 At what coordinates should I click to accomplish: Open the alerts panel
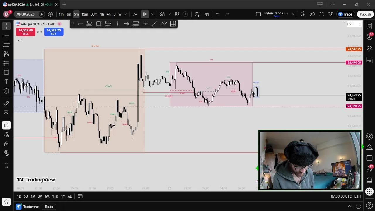[x=369, y=37]
